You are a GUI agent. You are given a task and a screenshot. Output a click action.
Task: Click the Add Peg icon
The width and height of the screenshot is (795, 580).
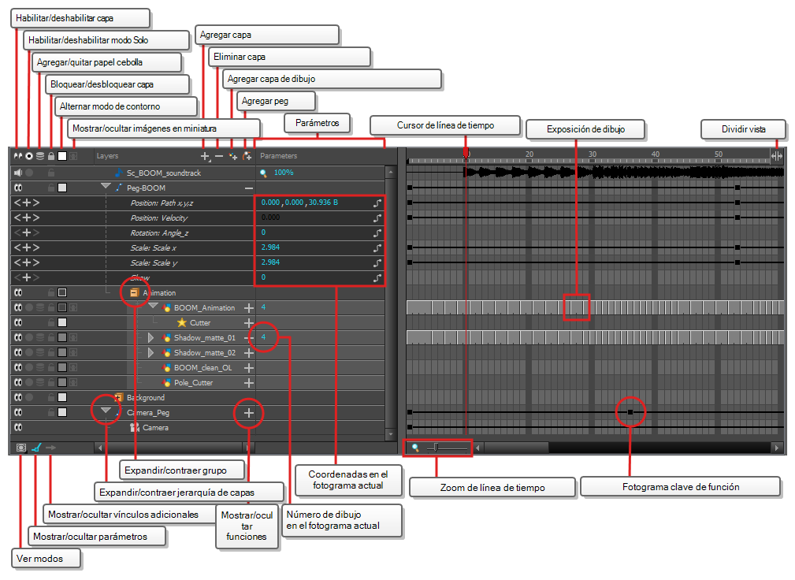coord(247,156)
